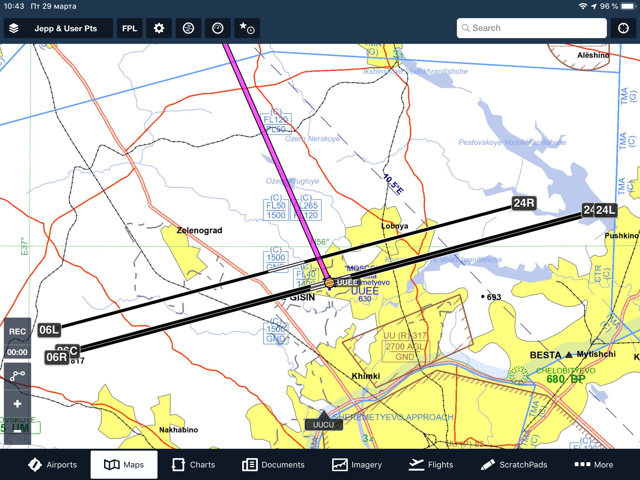This screenshot has width=640, height=480.
Task: Center map on current location
Action: pos(623,28)
